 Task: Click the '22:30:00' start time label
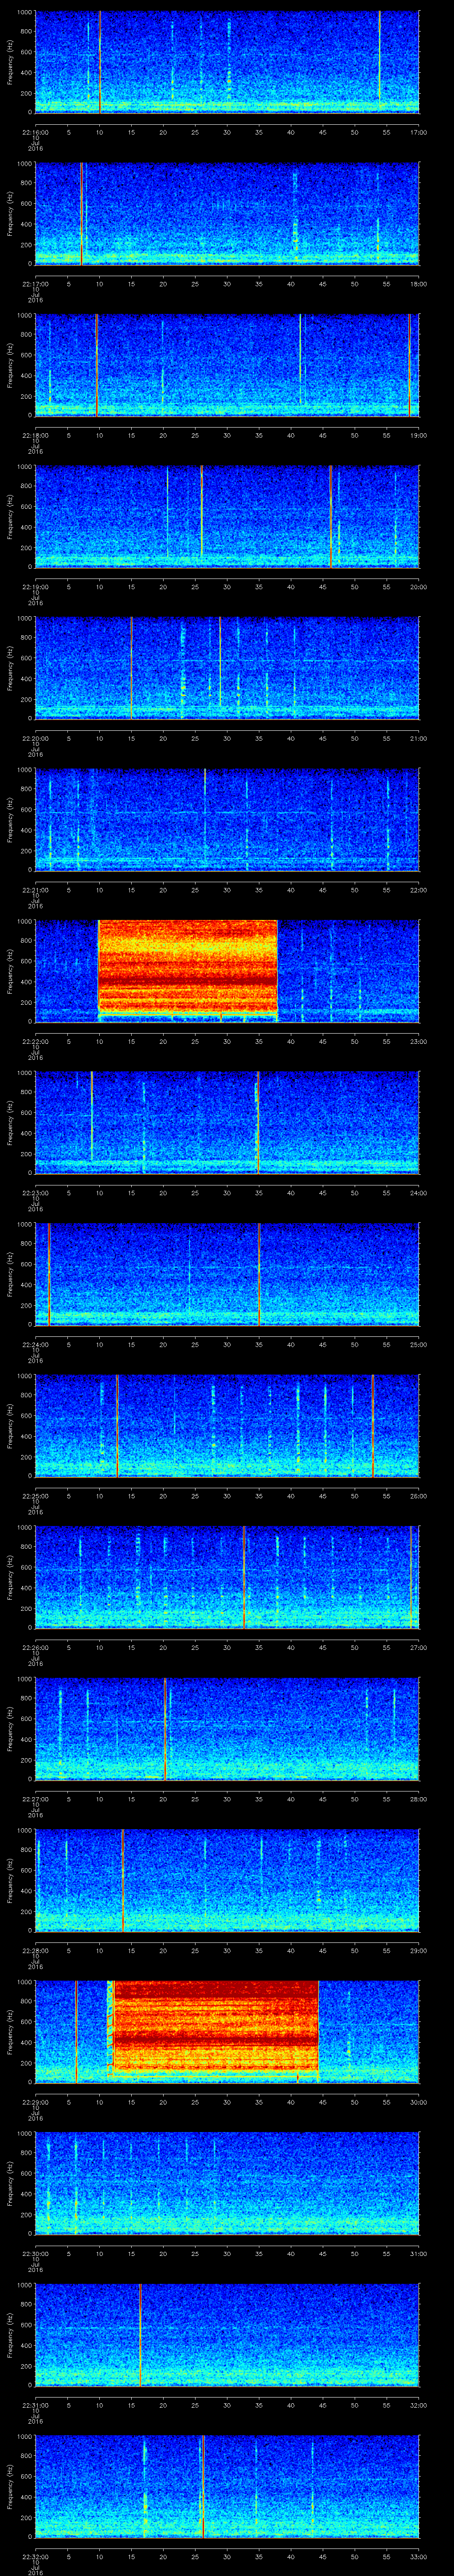(35, 2252)
